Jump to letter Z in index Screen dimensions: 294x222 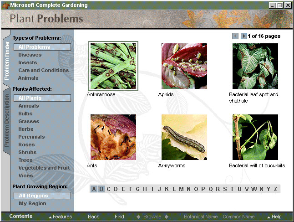click(276, 189)
